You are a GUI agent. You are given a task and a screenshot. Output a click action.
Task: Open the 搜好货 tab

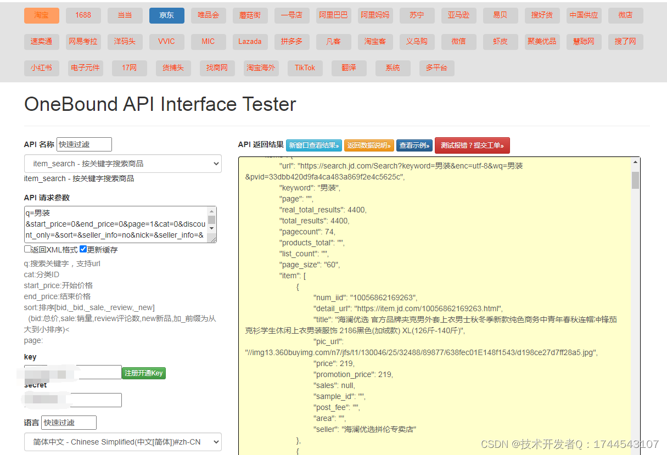point(542,15)
